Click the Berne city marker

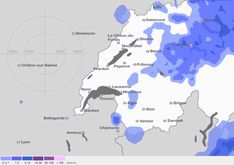click(x=148, y=51)
